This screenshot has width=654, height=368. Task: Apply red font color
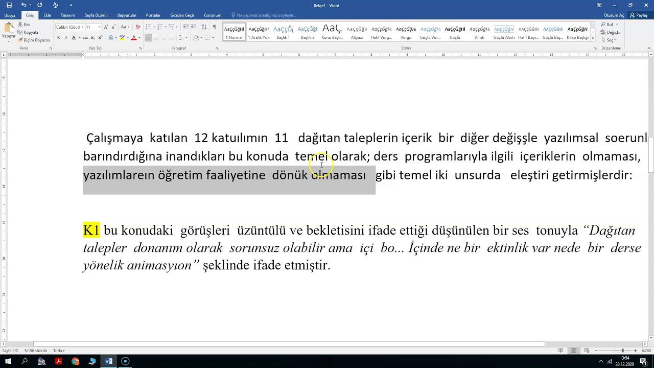134,38
